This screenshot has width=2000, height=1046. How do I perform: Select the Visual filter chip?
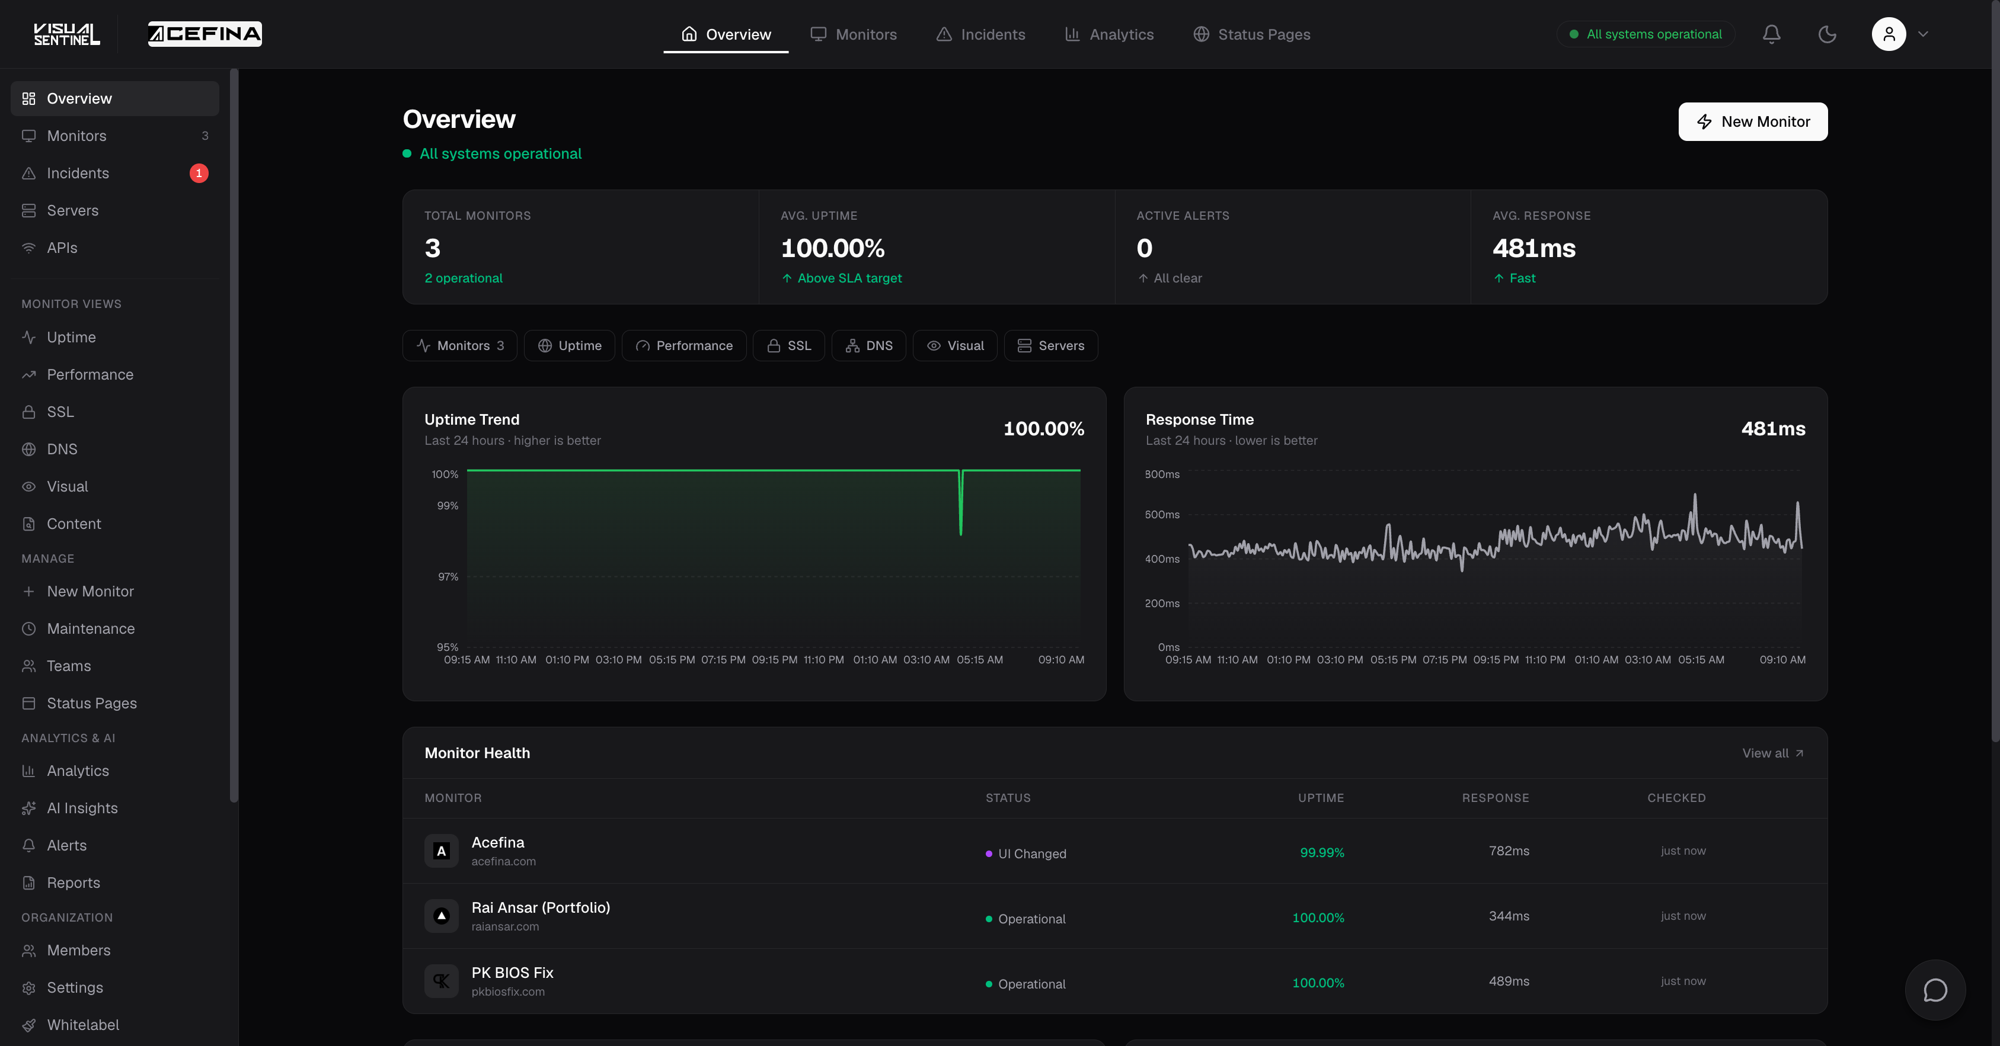coord(954,345)
